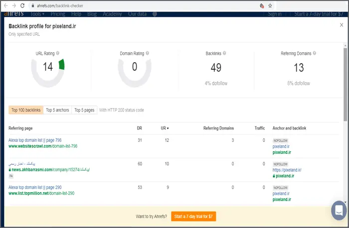The width and height of the screenshot is (349, 228).
Task: Click the orange Start a 7-day trial button
Action: pyautogui.click(x=193, y=216)
